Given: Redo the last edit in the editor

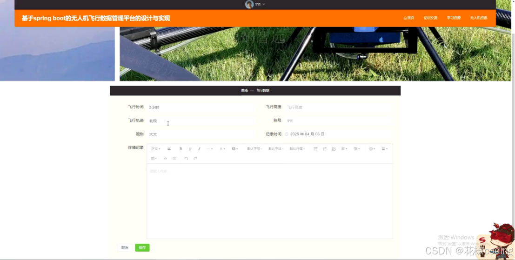Looking at the screenshot, I should tap(195, 159).
